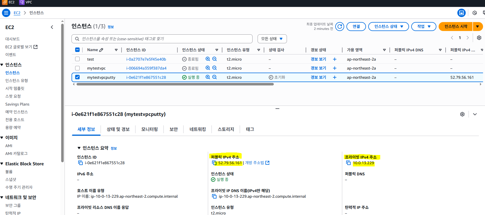The width and height of the screenshot is (485, 215).
Task: Collapse the 인스턴스 sidebar section
Action: [x=2, y=65]
